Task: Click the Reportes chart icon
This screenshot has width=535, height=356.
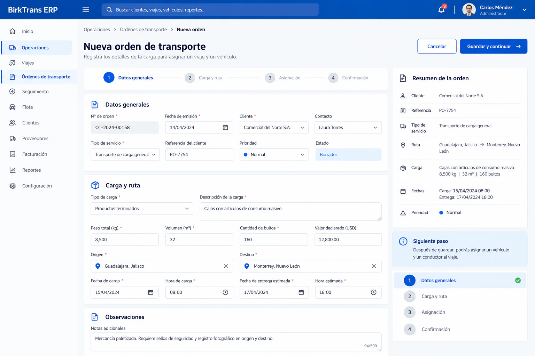Action: [x=13, y=170]
